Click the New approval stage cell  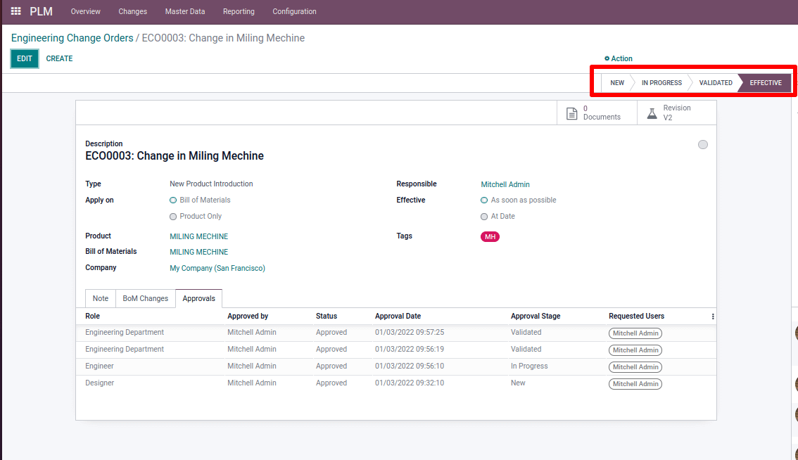coord(518,383)
